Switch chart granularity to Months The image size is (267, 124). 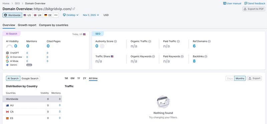[x=240, y=78]
